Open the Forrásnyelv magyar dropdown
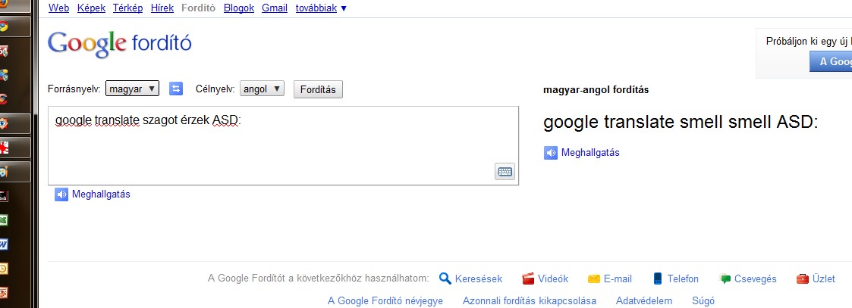The height and width of the screenshot is (308, 852). (132, 89)
